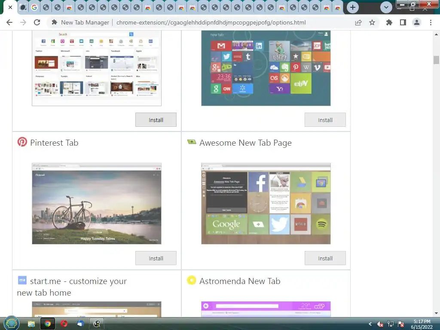Launch Opera from the taskbar
This screenshot has width=440, height=330.
[64, 324]
